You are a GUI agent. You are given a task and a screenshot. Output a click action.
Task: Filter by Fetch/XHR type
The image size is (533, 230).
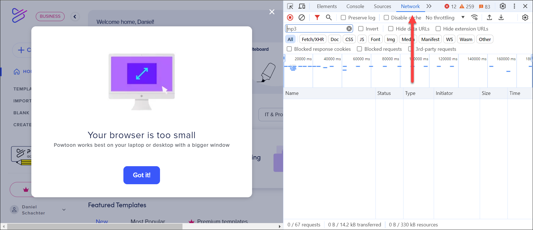[x=313, y=39]
